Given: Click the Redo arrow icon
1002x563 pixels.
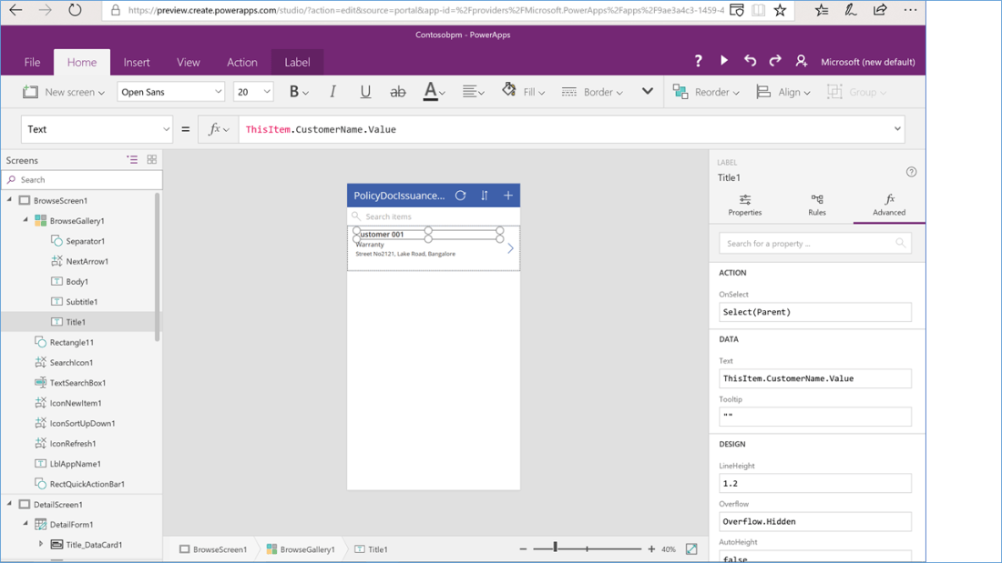Looking at the screenshot, I should pyautogui.click(x=775, y=61).
